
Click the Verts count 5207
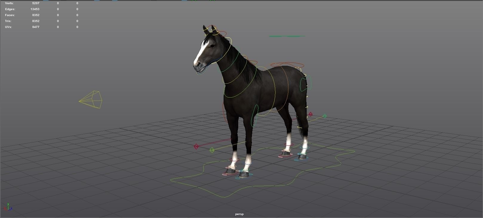coord(36,3)
